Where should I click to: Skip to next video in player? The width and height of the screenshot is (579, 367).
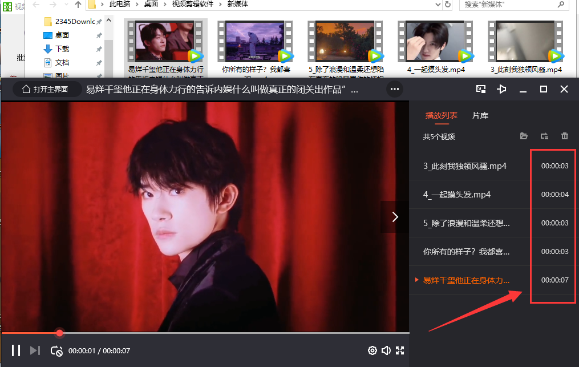coord(35,350)
